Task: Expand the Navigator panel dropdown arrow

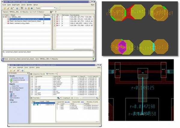Action: (x=28, y=73)
